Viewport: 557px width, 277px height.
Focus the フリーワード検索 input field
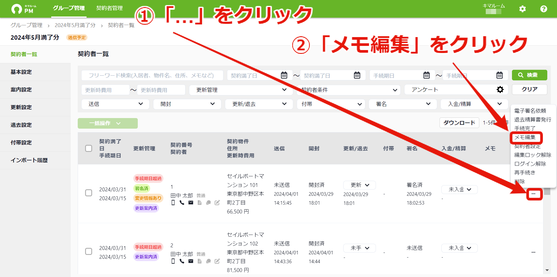tap(152, 75)
